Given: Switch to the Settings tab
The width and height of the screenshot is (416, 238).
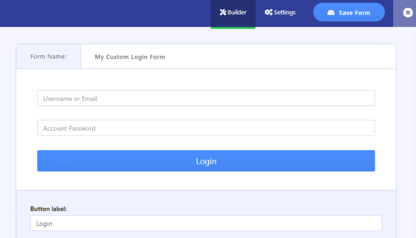Looking at the screenshot, I should point(280,12).
